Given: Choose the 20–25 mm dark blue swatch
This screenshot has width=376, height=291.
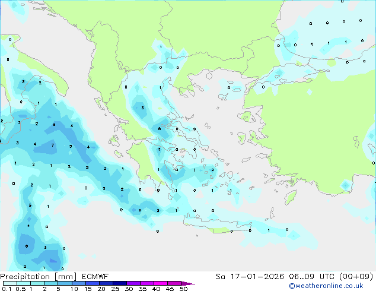Looking at the screenshot, I should [106, 283].
